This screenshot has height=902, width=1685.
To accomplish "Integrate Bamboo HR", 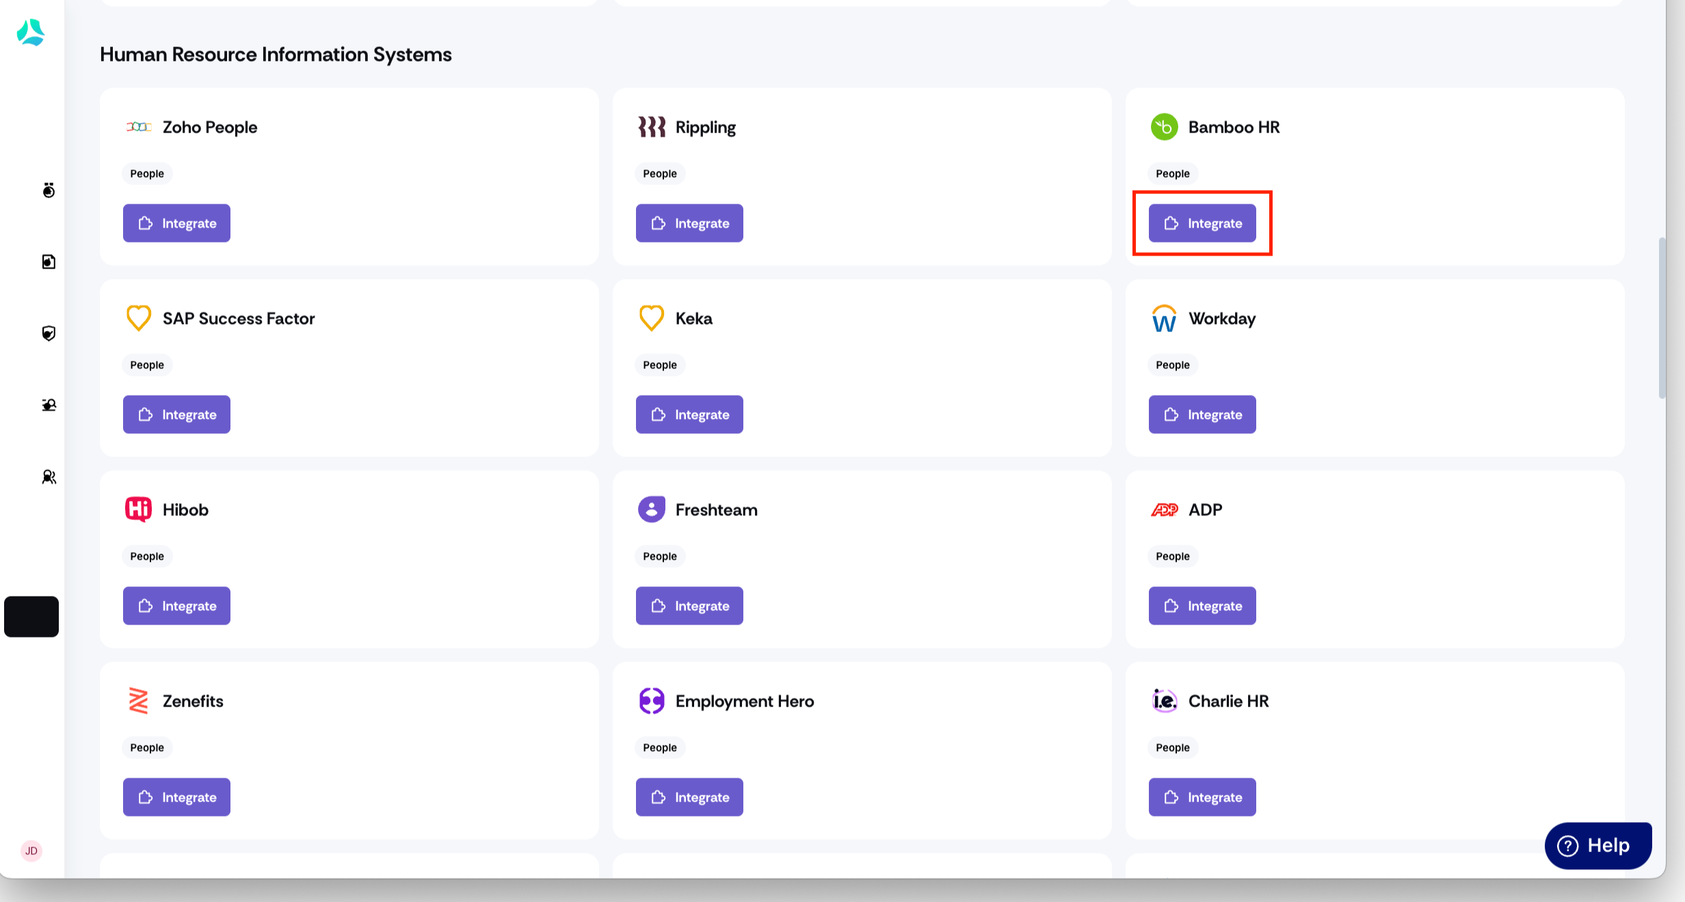I will (1202, 223).
